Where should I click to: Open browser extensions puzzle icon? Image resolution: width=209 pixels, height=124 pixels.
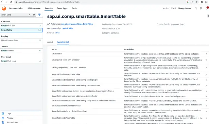tap(202, 2)
